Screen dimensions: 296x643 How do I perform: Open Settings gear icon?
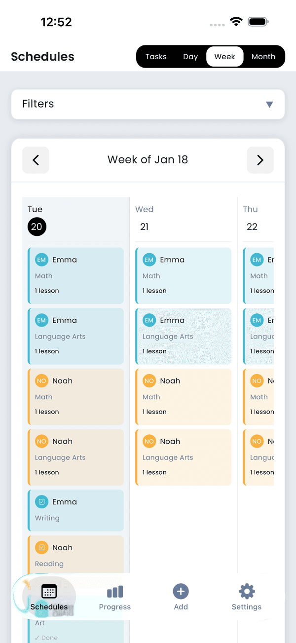click(x=247, y=591)
